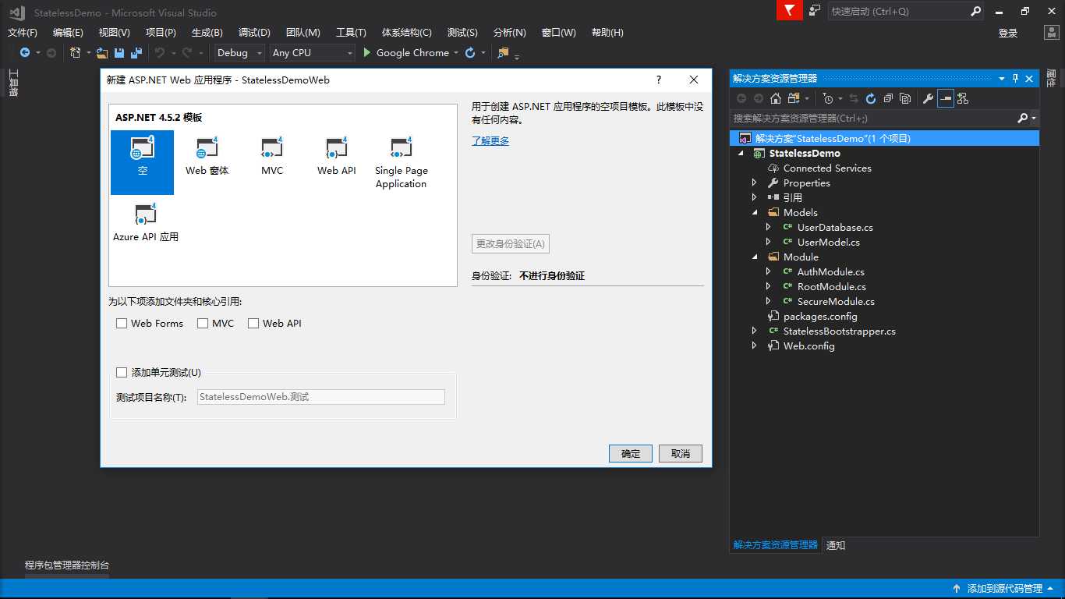Viewport: 1065px width, 599px height.
Task: Select UserDatabase.cs in Solution Explorer
Action: tap(835, 227)
